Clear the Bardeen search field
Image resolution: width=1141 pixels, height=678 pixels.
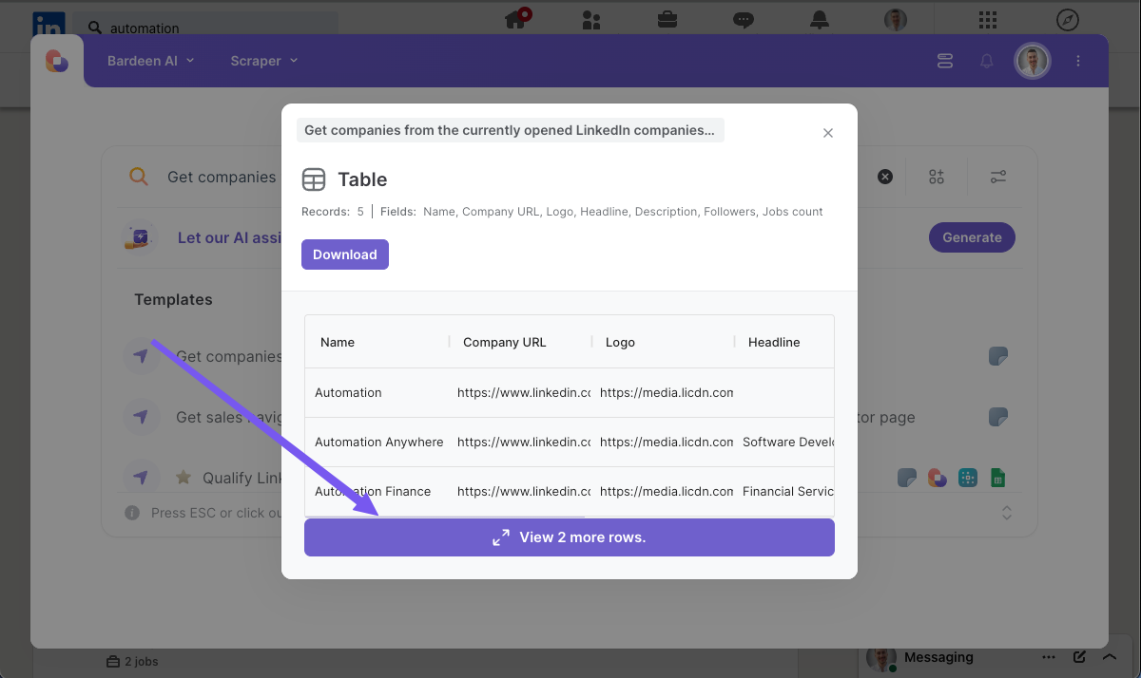[885, 177]
